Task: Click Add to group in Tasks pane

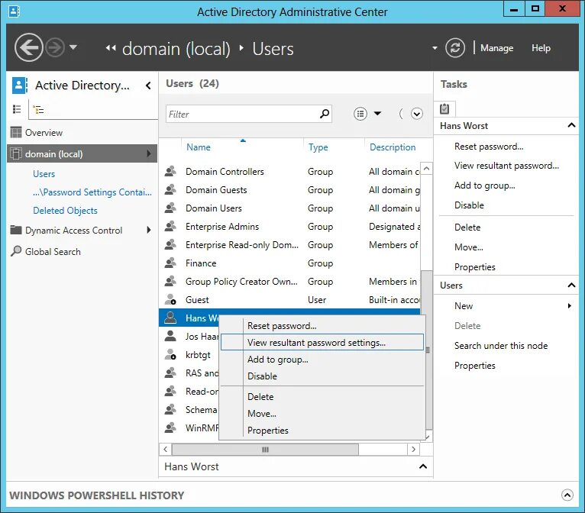Action: [484, 186]
